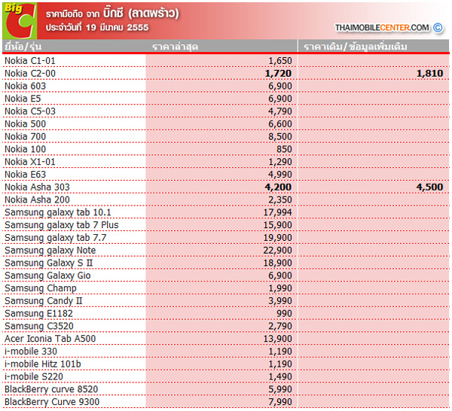
Task: Select Samsung galaxy tab 10.1 row
Action: [58, 212]
